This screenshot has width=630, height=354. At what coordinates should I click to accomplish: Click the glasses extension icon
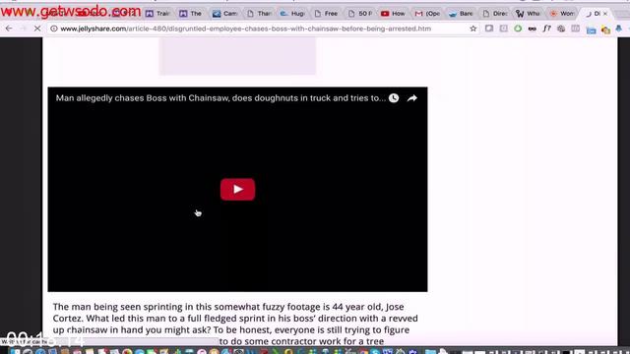tap(532, 29)
